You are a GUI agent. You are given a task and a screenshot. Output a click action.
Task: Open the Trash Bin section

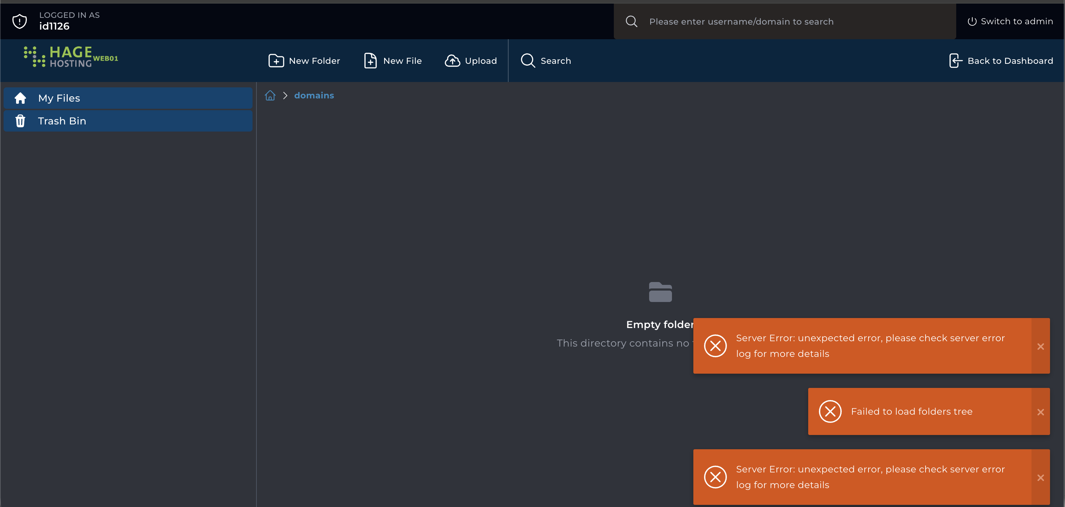pyautogui.click(x=128, y=121)
